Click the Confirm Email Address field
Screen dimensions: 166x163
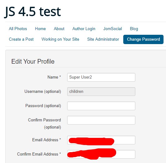click(101, 154)
